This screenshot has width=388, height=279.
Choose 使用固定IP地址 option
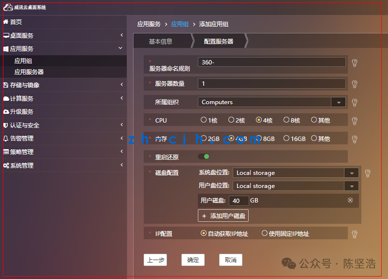tap(265, 233)
